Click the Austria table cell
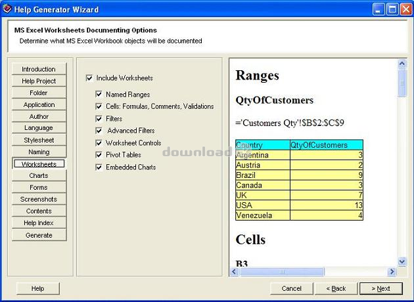Image resolution: width=414 pixels, height=302 pixels. pyautogui.click(x=263, y=165)
